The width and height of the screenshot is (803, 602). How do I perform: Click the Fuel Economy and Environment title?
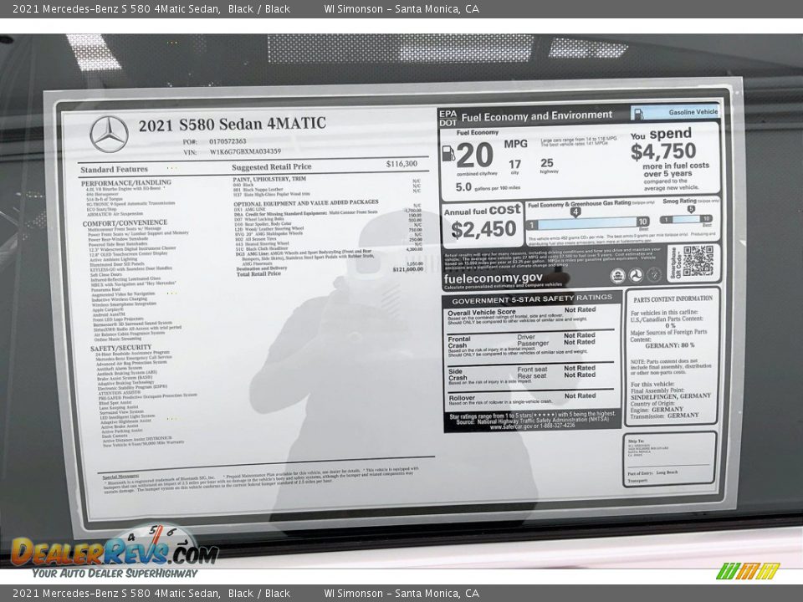(x=537, y=116)
